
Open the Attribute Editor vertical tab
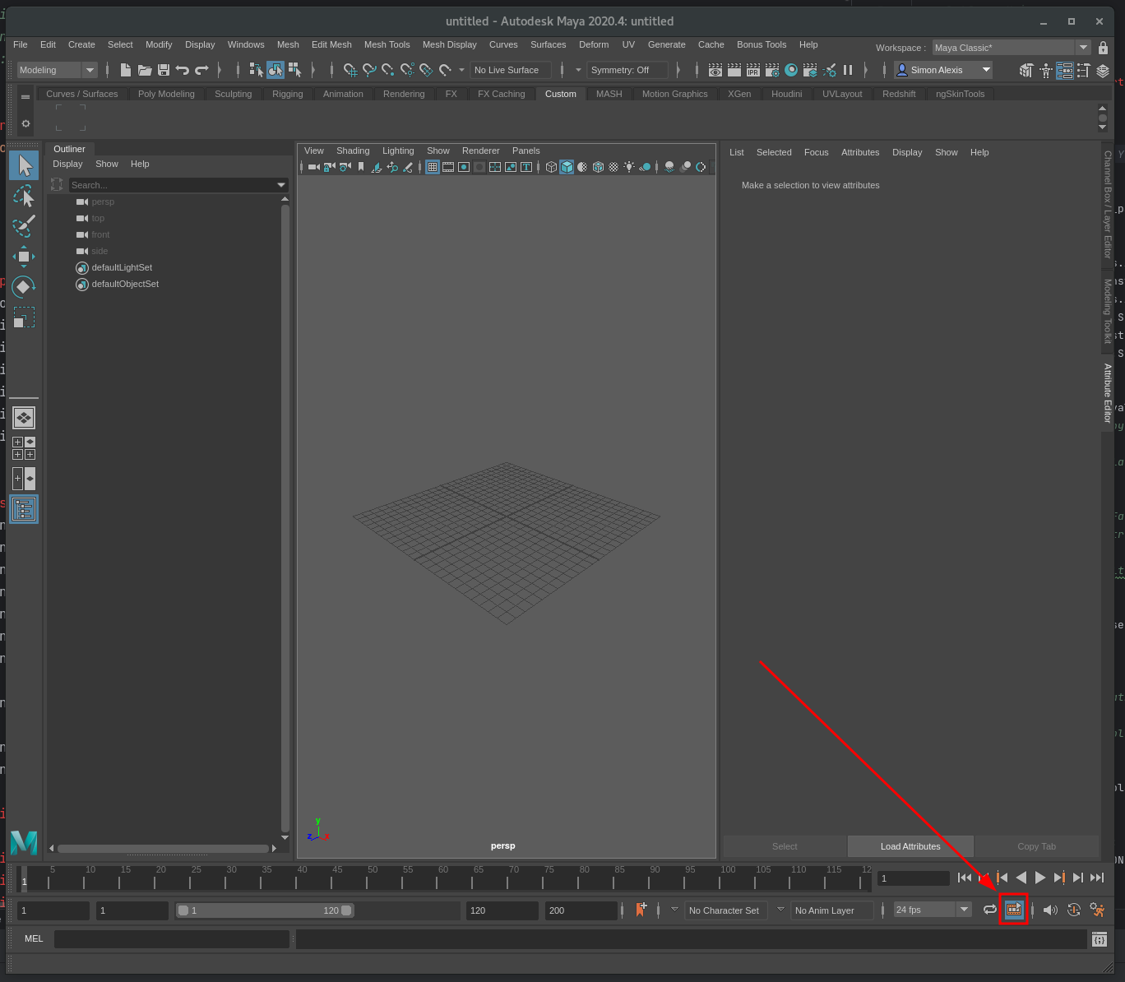(1108, 392)
